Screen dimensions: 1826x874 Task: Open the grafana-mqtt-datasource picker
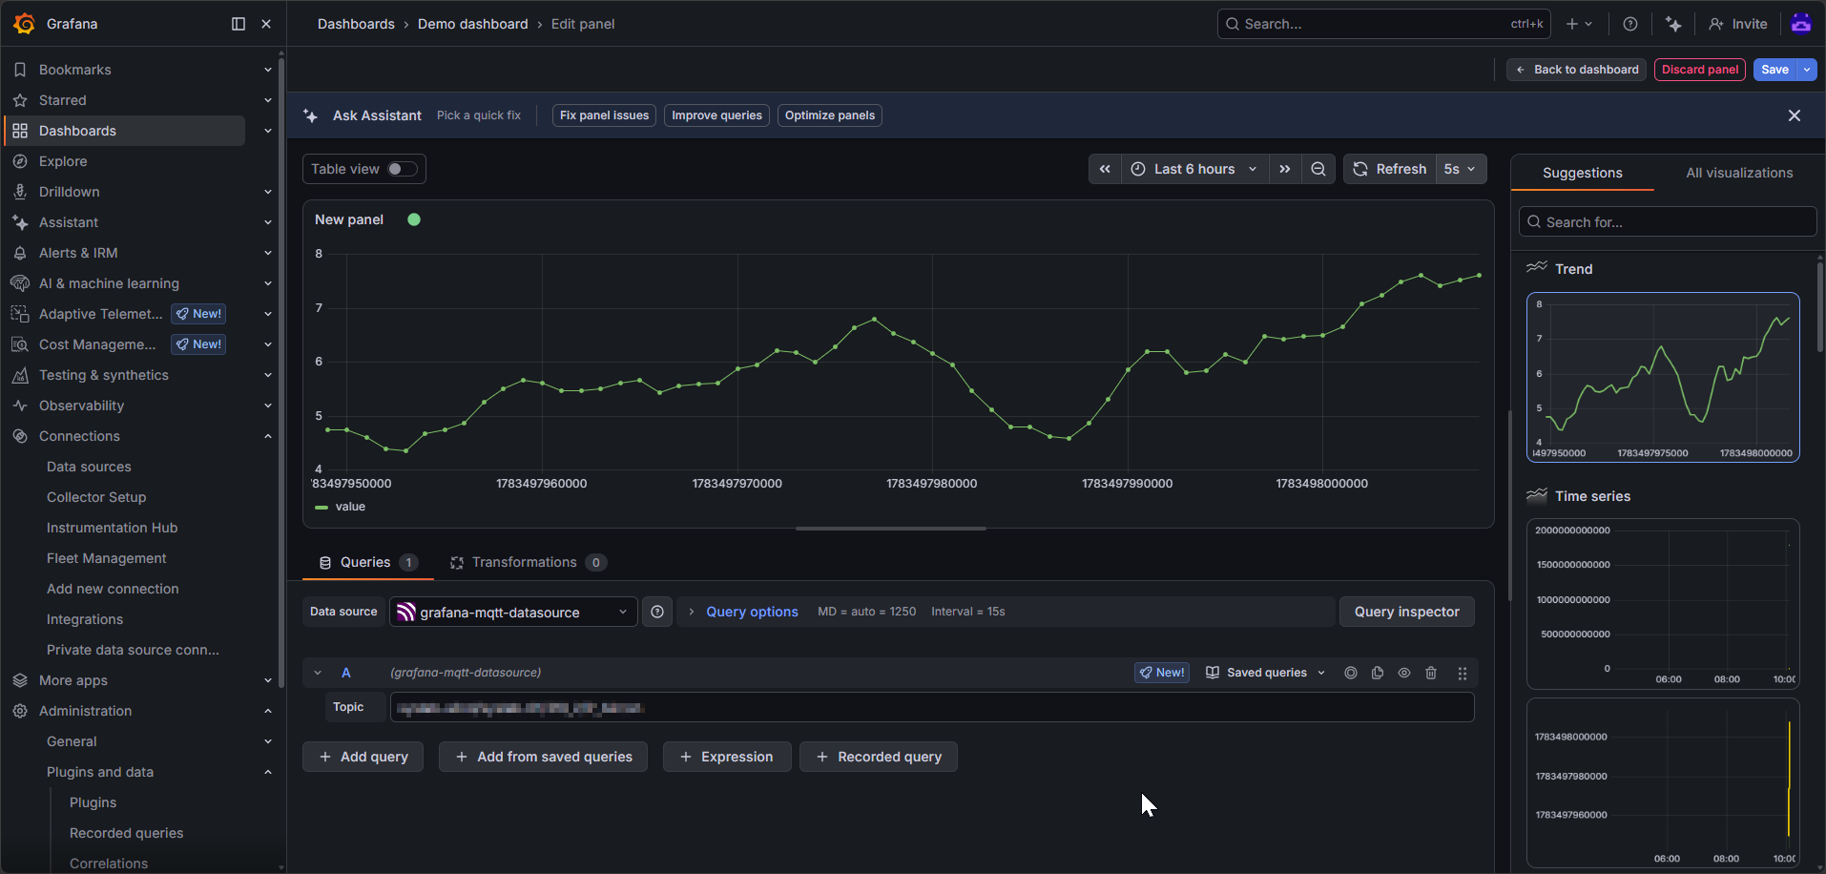tap(513, 612)
